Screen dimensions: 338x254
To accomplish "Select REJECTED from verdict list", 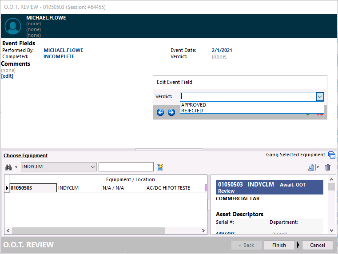I will 192,111.
